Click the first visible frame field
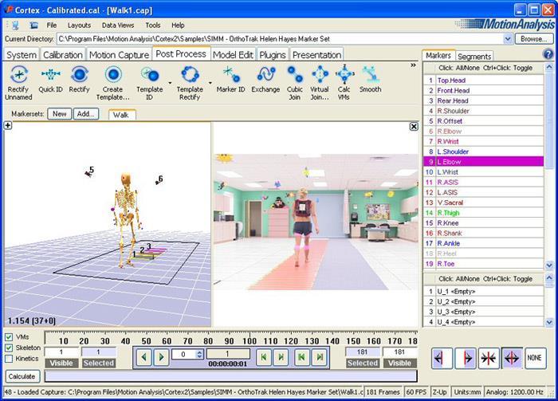 pos(61,352)
